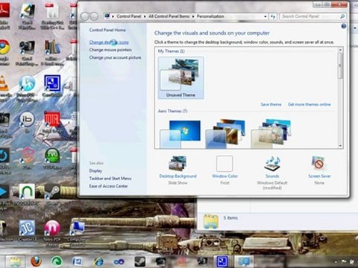This screenshot has width=358, height=268.
Task: Select the third Aero theme thumbnail
Action: [271, 134]
